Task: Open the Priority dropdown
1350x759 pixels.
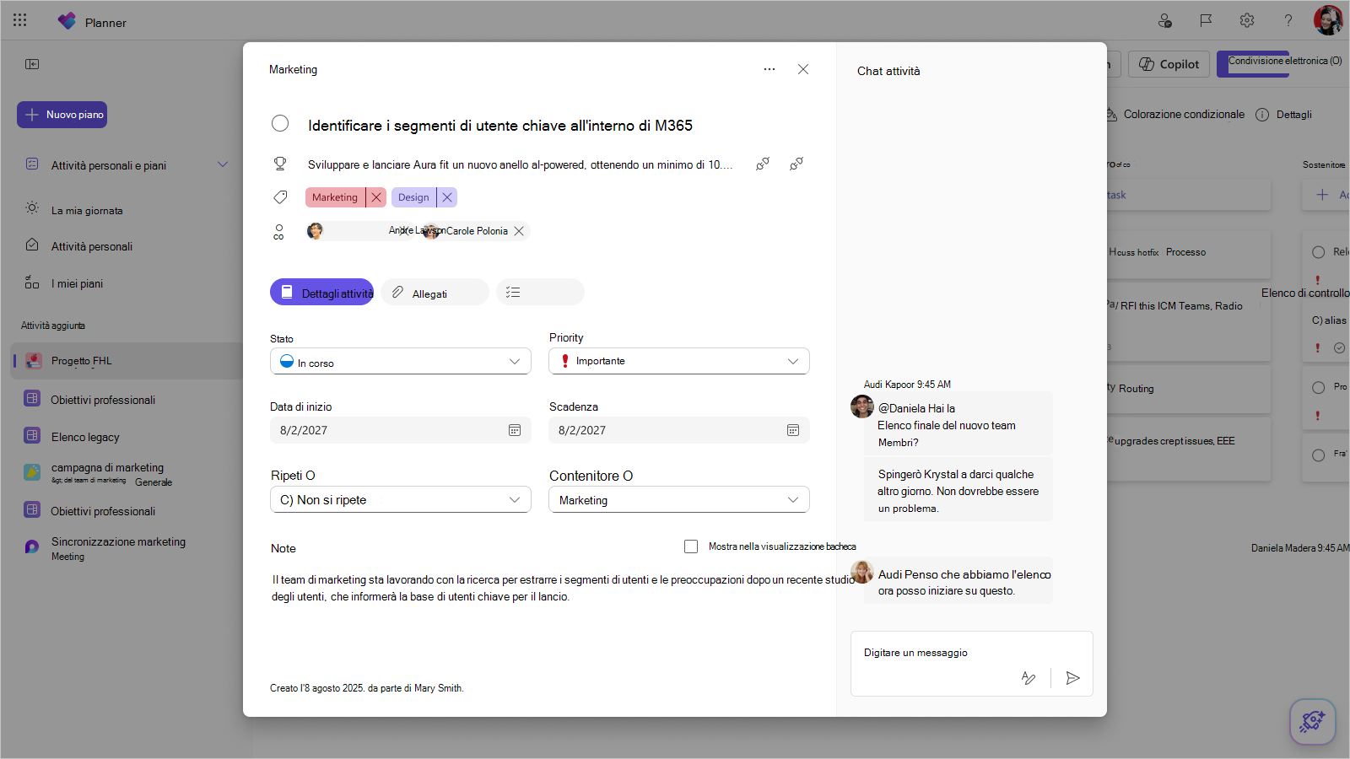Action: 679,361
